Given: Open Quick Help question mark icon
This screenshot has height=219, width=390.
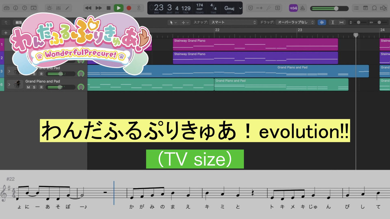Looking at the screenshot, I should coord(24,8).
